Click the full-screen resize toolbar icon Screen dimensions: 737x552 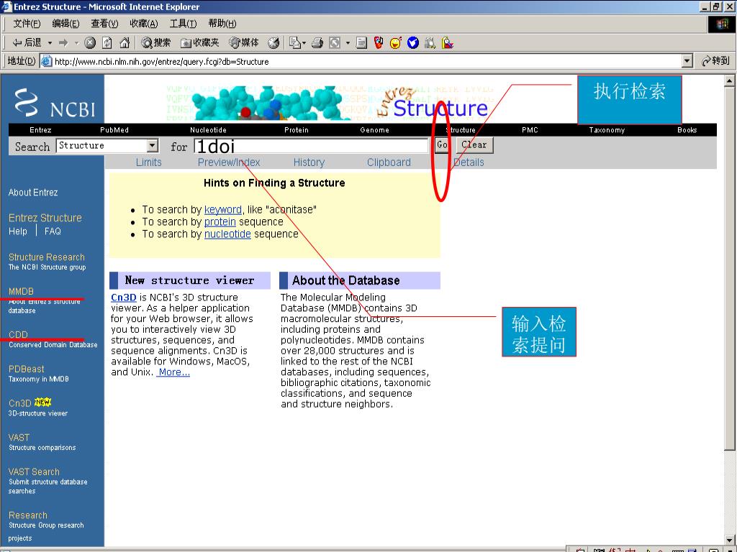click(x=334, y=42)
